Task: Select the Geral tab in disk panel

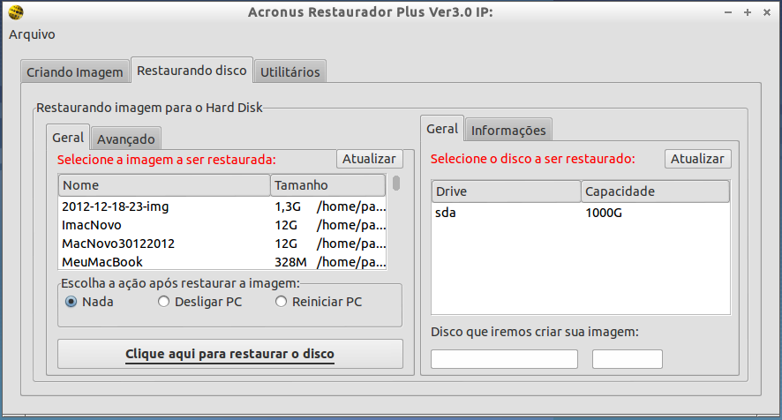Action: pyautogui.click(x=442, y=129)
